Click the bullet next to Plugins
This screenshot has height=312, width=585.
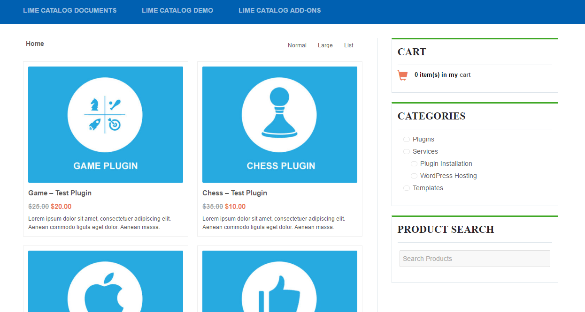[x=407, y=139]
